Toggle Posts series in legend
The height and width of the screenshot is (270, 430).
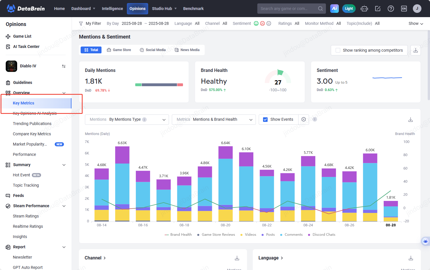tap(268, 235)
